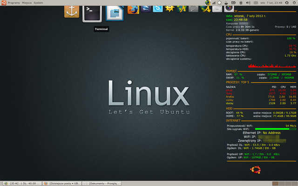The height and width of the screenshot is (186, 298).
Task: Launch the camera lens app in the dock
Action: click(x=229, y=9)
